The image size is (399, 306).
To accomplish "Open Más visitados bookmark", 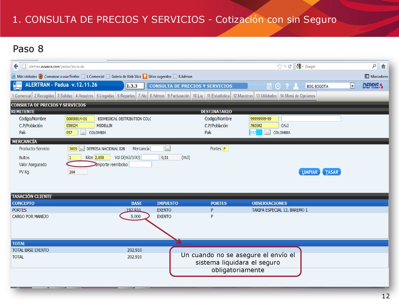I will pos(25,77).
